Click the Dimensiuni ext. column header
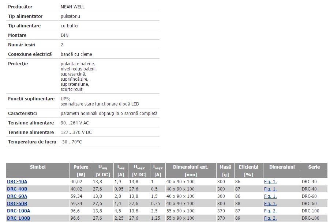The height and width of the screenshot is (223, 330). [x=191, y=167]
